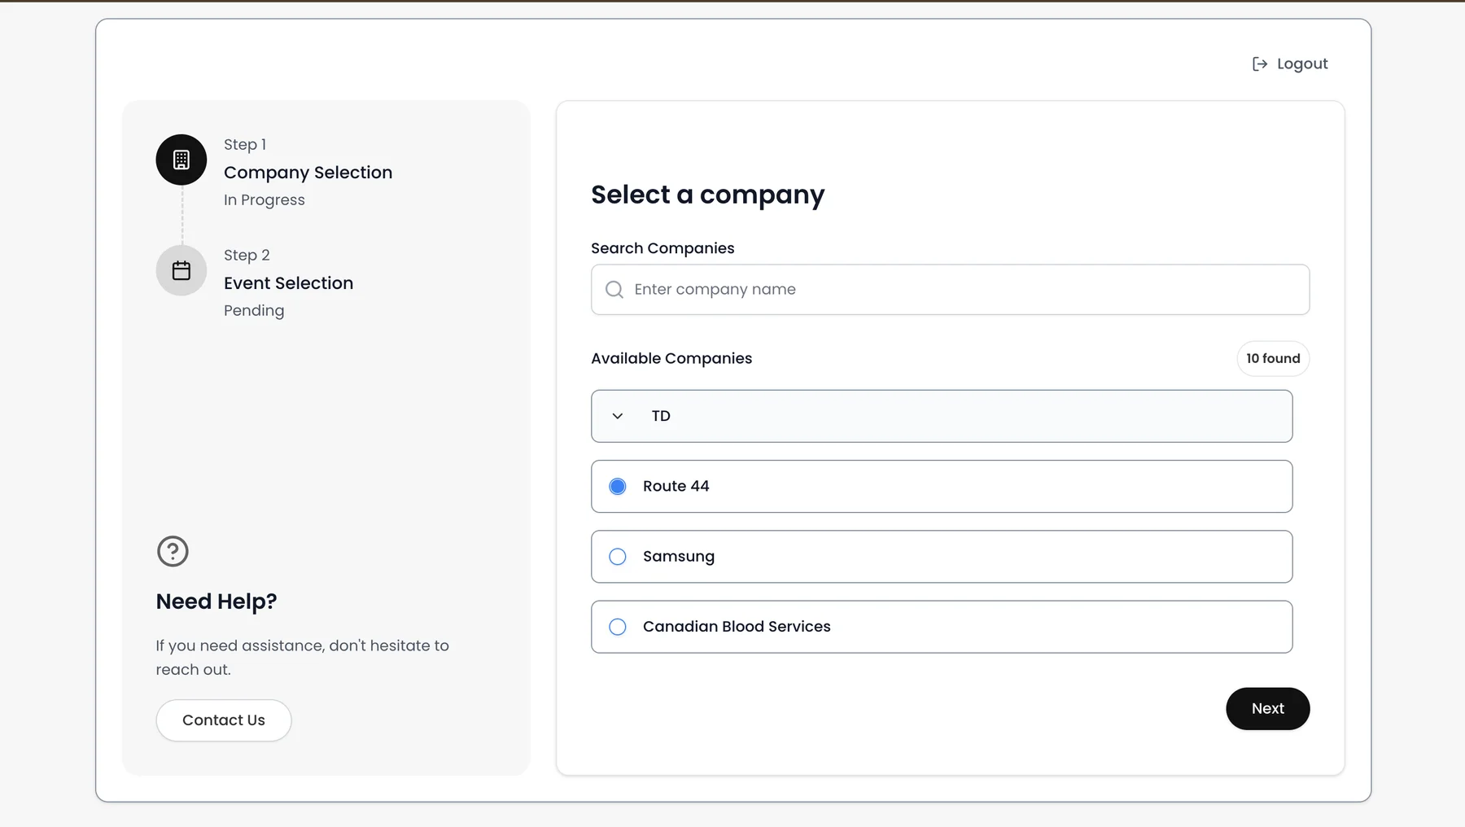
Task: Click the Event Selection step title
Action: tap(289, 283)
